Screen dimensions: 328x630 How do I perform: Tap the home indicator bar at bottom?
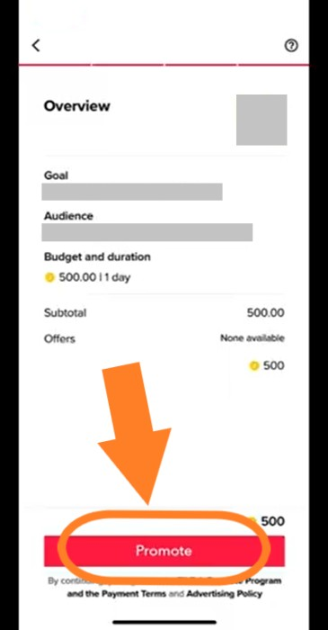[x=164, y=623]
